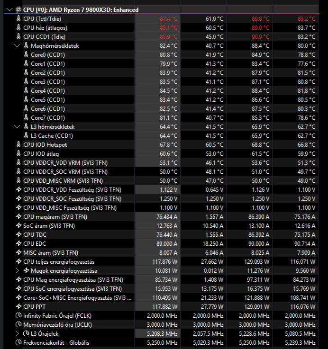The width and height of the screenshot is (328, 349).
Task: Click lightning icon of CPU PPT
Action: pos(18,307)
